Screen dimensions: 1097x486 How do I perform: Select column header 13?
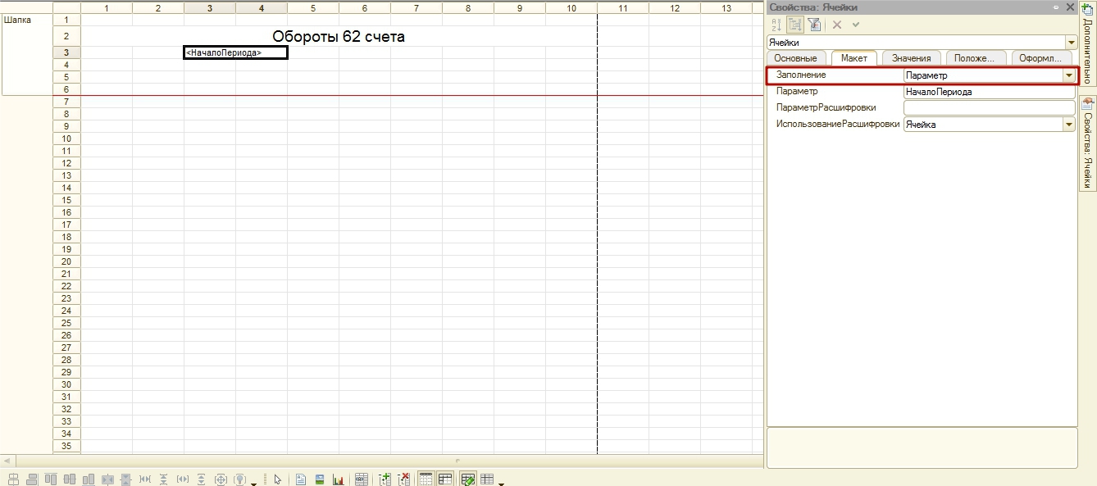tap(726, 8)
